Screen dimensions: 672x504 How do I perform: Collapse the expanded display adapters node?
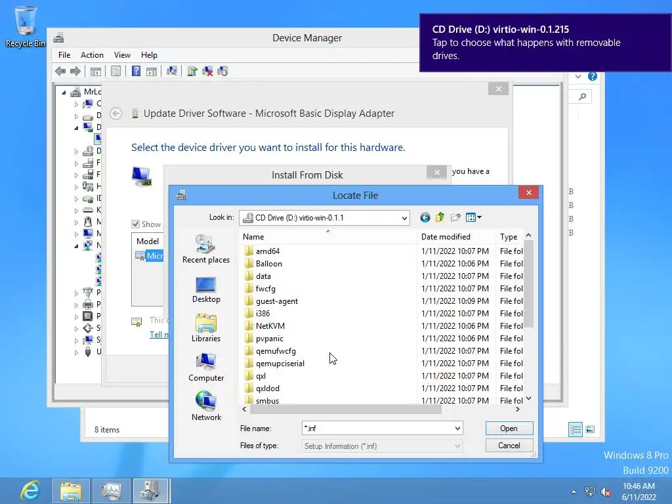point(76,128)
